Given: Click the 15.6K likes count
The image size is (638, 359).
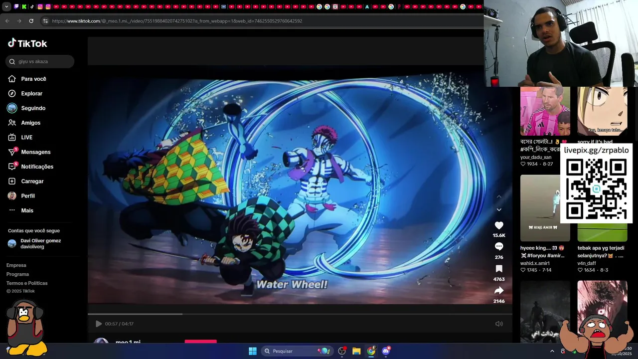Looking at the screenshot, I should pos(499,235).
